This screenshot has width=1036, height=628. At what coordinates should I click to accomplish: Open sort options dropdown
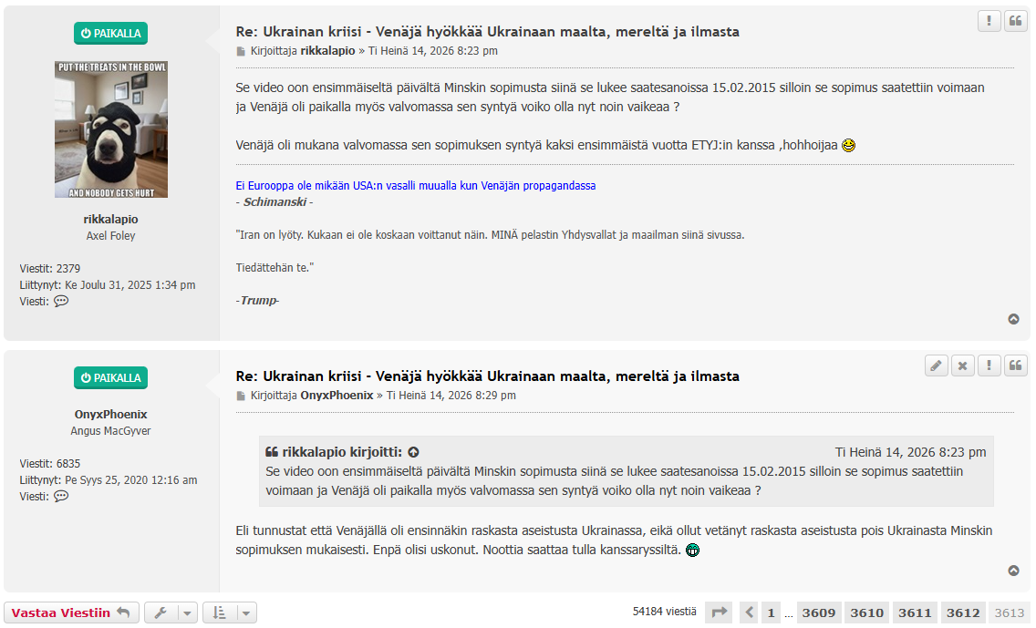coord(230,613)
